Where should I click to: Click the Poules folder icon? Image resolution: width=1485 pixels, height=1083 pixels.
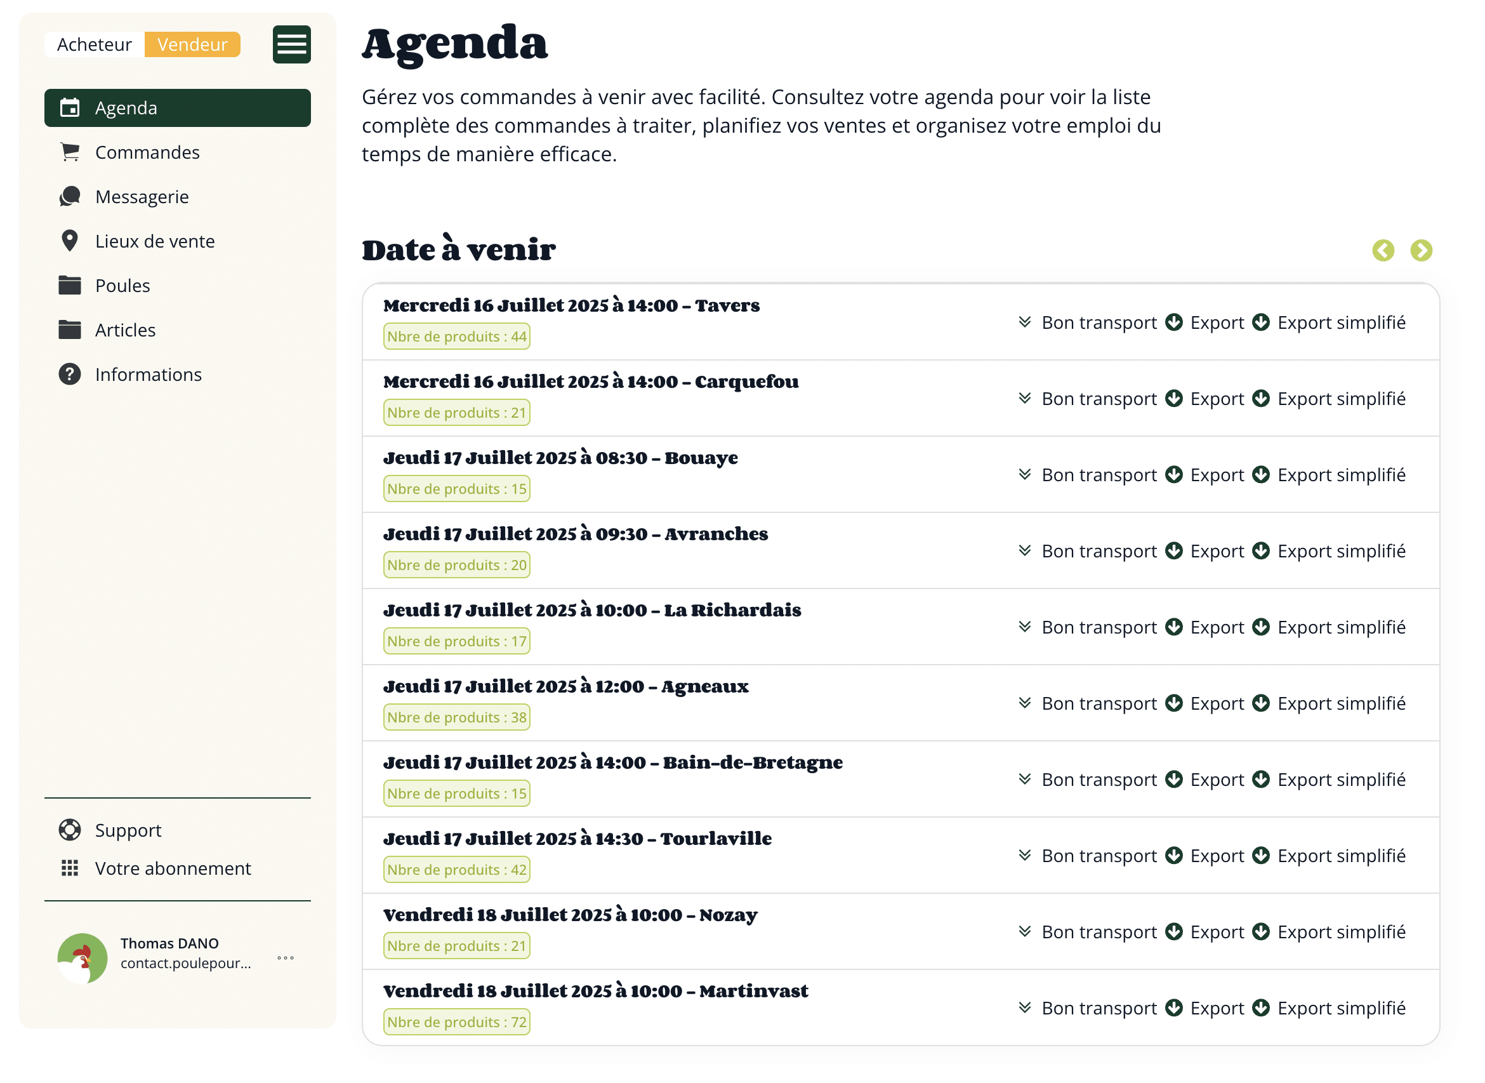[x=70, y=286]
